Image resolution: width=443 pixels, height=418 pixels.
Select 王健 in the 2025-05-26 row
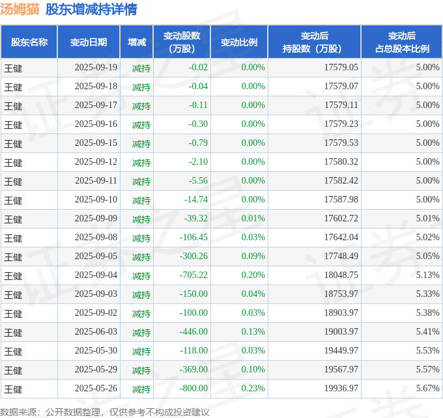pyautogui.click(x=13, y=389)
